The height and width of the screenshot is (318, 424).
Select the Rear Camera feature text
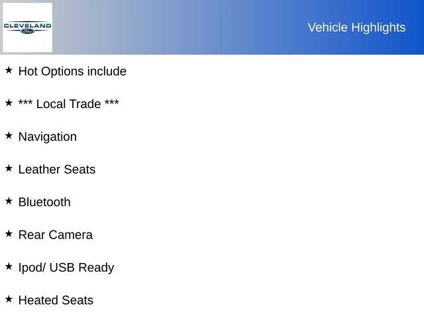(x=56, y=235)
